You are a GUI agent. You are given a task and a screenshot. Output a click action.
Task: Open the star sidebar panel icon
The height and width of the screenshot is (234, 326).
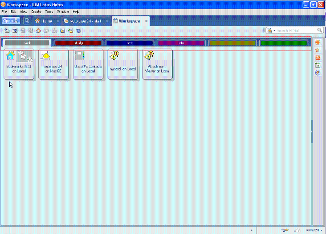317,50
